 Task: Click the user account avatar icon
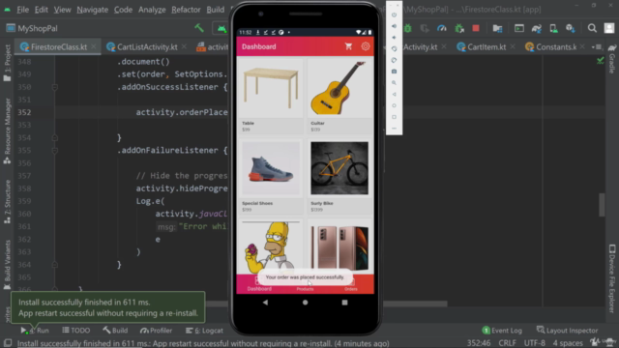[609, 28]
